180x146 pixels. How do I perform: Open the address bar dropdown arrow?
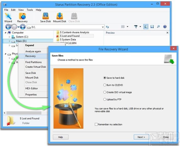click(103, 27)
